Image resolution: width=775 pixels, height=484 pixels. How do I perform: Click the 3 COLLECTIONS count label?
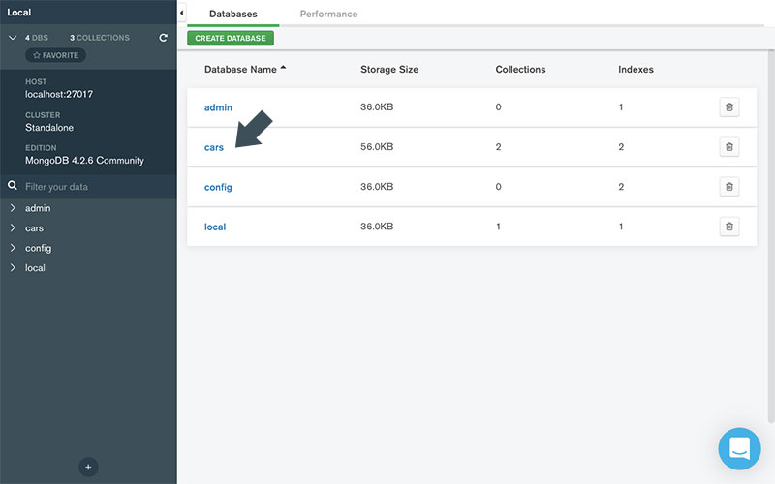click(100, 38)
